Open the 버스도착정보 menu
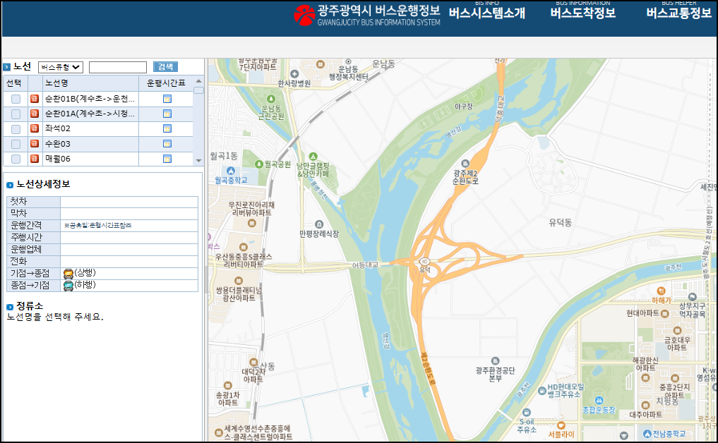This screenshot has height=443, width=718. (x=583, y=13)
